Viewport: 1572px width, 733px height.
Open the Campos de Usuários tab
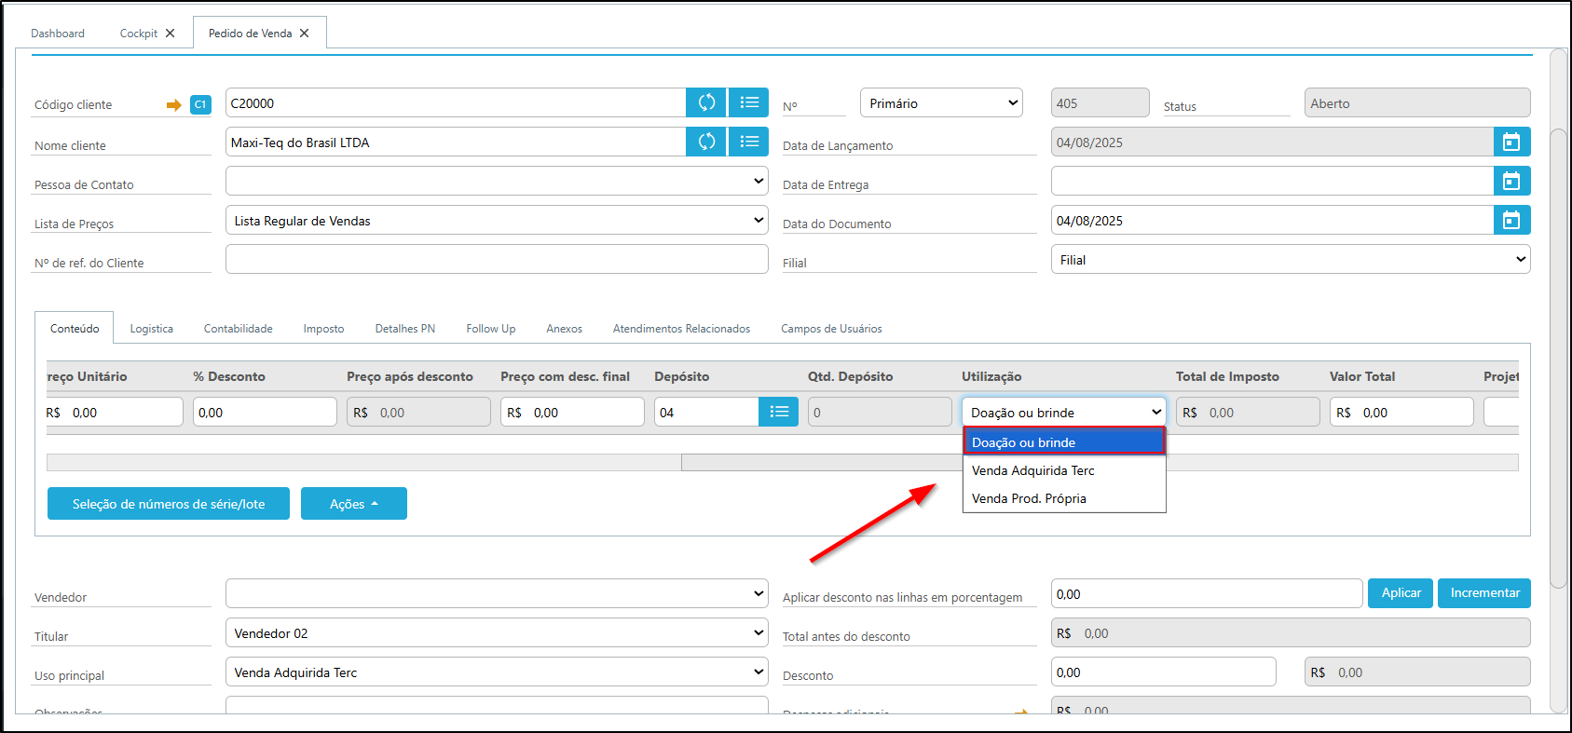coord(831,329)
